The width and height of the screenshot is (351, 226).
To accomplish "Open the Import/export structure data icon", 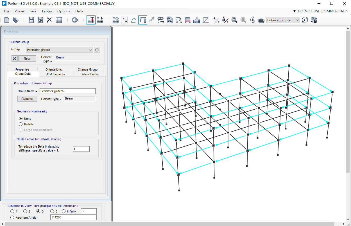I will click(x=170, y=20).
